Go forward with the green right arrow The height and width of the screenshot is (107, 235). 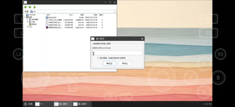30,7
